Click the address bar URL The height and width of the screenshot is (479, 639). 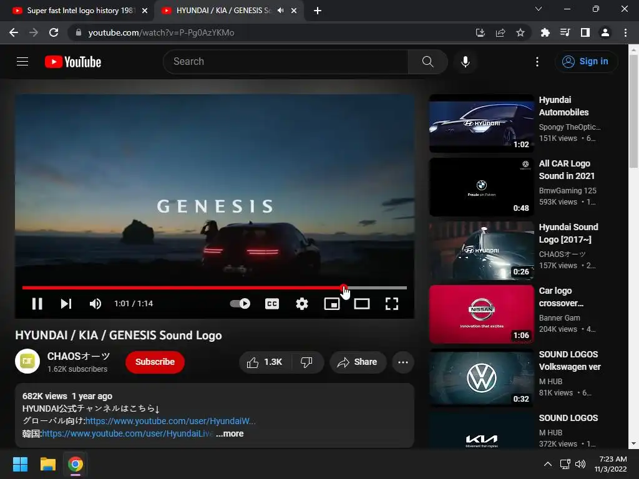162,32
